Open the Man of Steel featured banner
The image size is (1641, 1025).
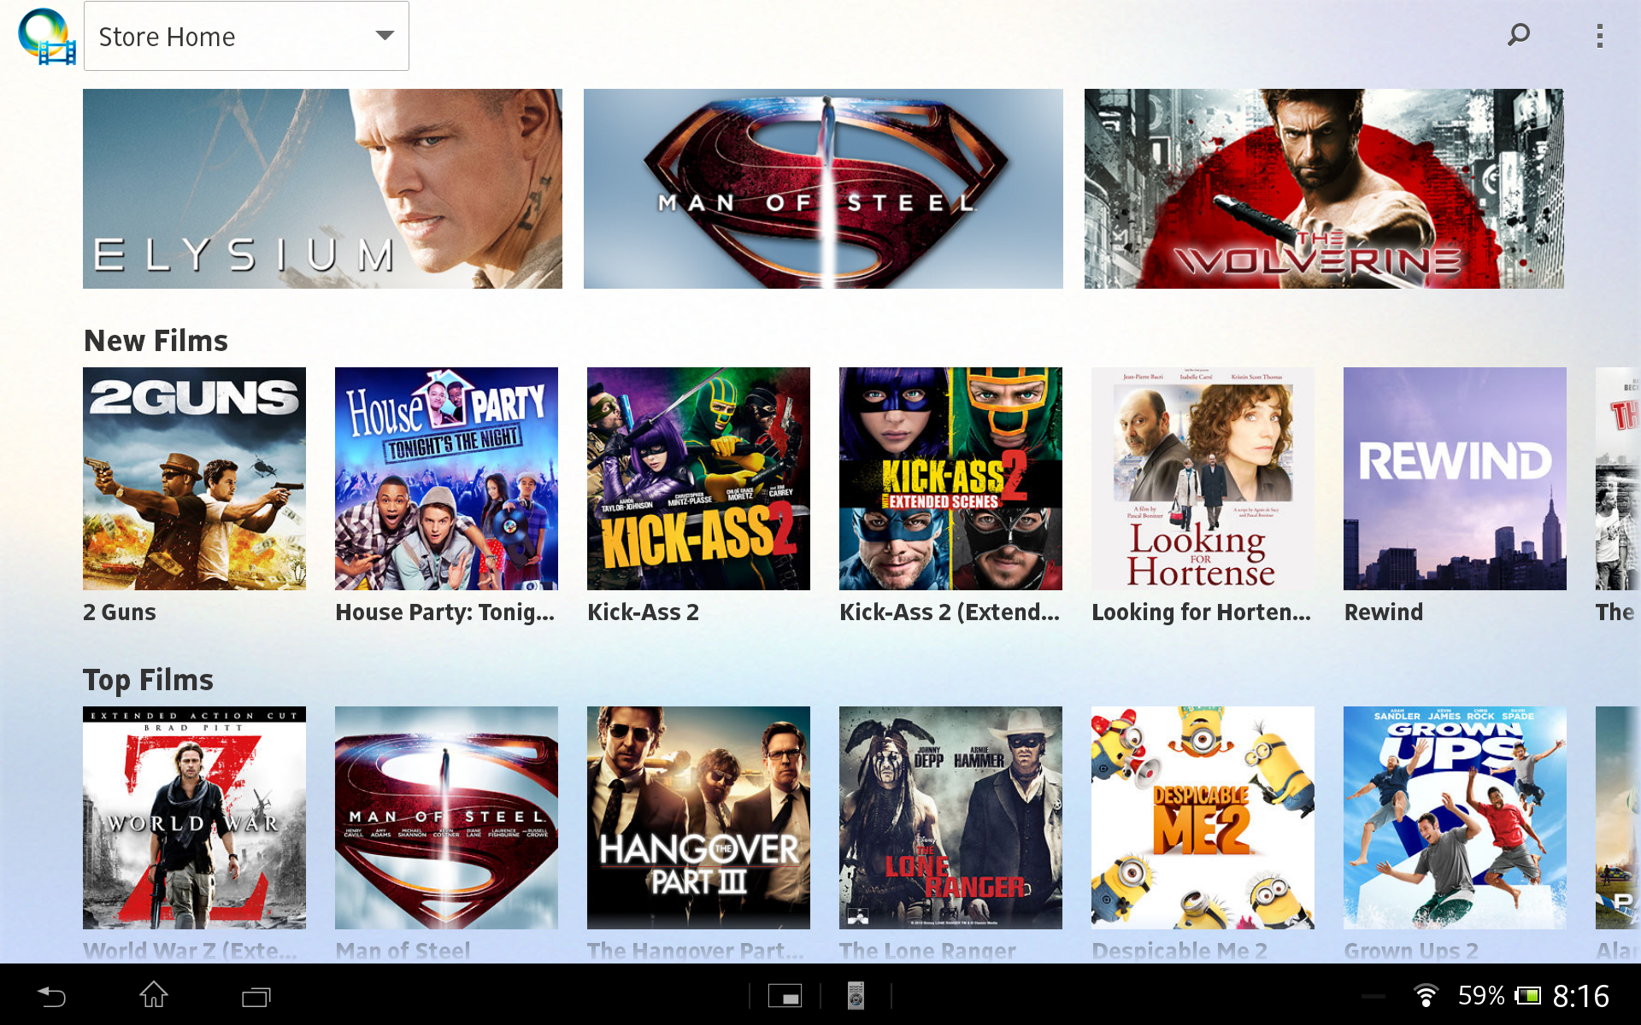[823, 189]
